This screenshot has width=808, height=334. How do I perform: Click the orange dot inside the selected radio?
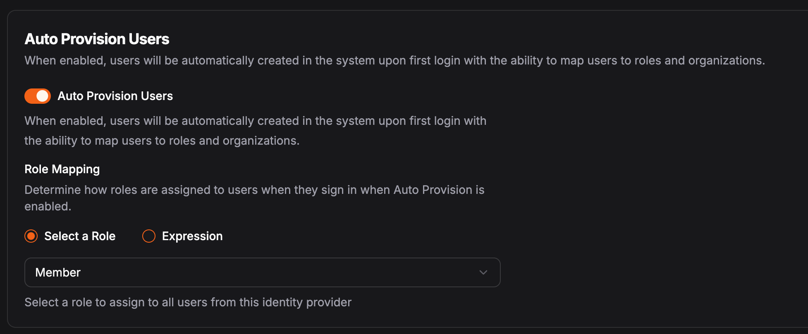[x=31, y=236]
